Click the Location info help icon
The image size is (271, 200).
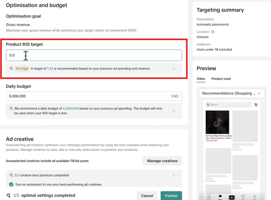click(x=213, y=32)
